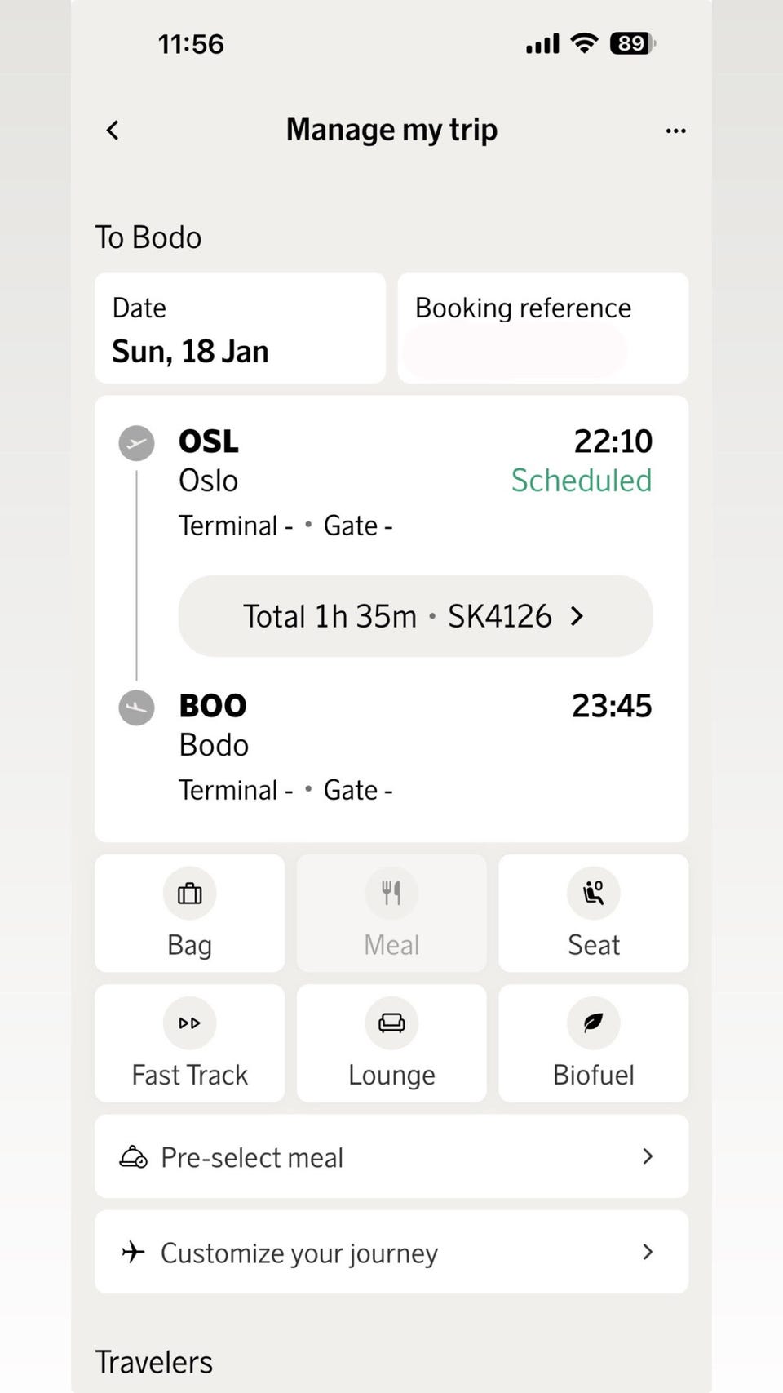The width and height of the screenshot is (783, 1393).
Task: Tap the arrival plane icon beside BOO
Action: click(137, 708)
